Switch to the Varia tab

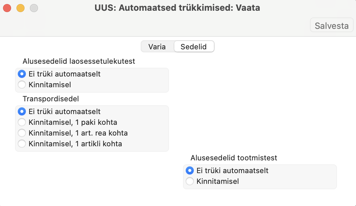coord(157,47)
